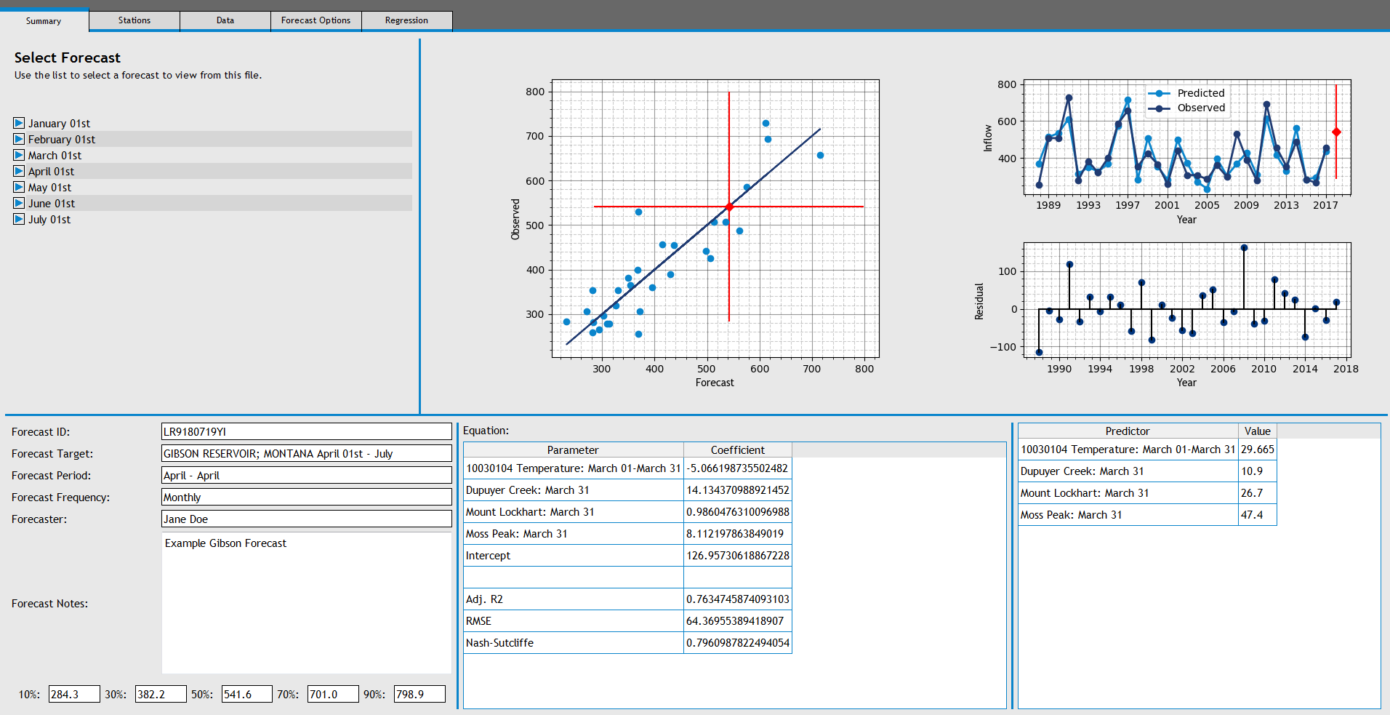Image resolution: width=1390 pixels, height=715 pixels.
Task: Click the Forecast Period field
Action: [x=306, y=475]
